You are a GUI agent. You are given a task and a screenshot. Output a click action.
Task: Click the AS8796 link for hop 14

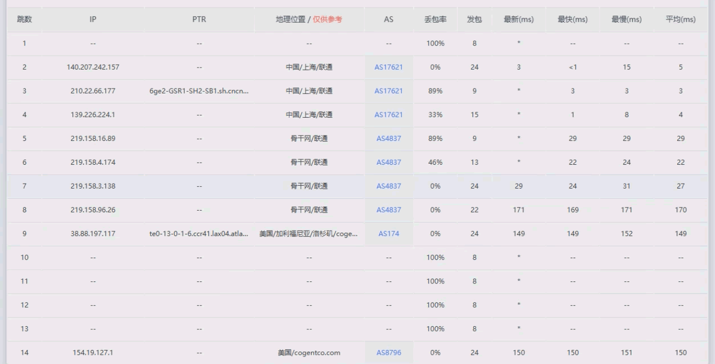[x=388, y=353]
